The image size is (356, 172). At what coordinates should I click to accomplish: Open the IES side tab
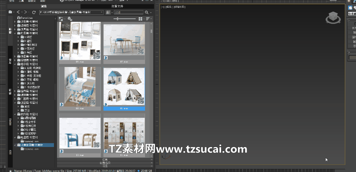(10, 152)
